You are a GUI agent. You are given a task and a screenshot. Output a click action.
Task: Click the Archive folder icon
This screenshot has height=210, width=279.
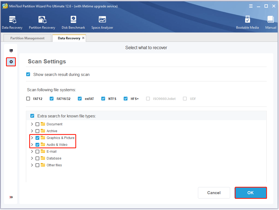tap(43, 131)
